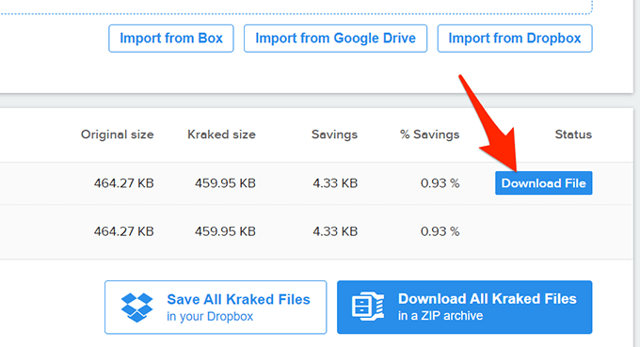Select second row's 459.95 KB kraked size
The image size is (640, 347).
pyautogui.click(x=225, y=231)
